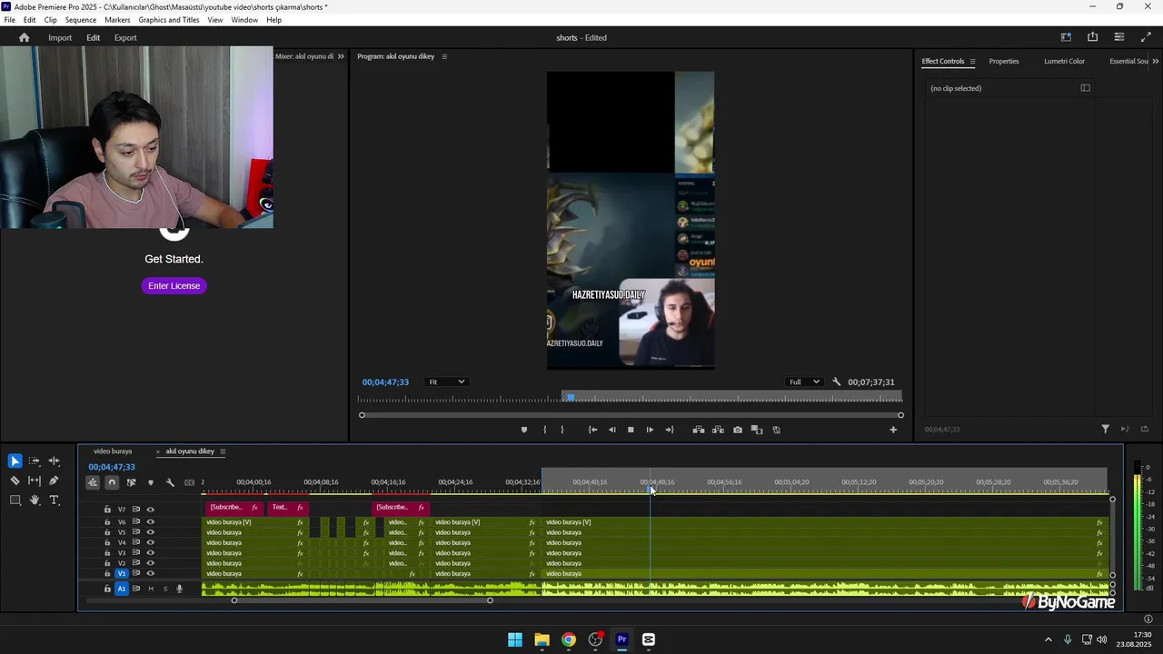Screen dimensions: 1163x654
Task: Click Export Frame camera icon
Action: (x=737, y=430)
